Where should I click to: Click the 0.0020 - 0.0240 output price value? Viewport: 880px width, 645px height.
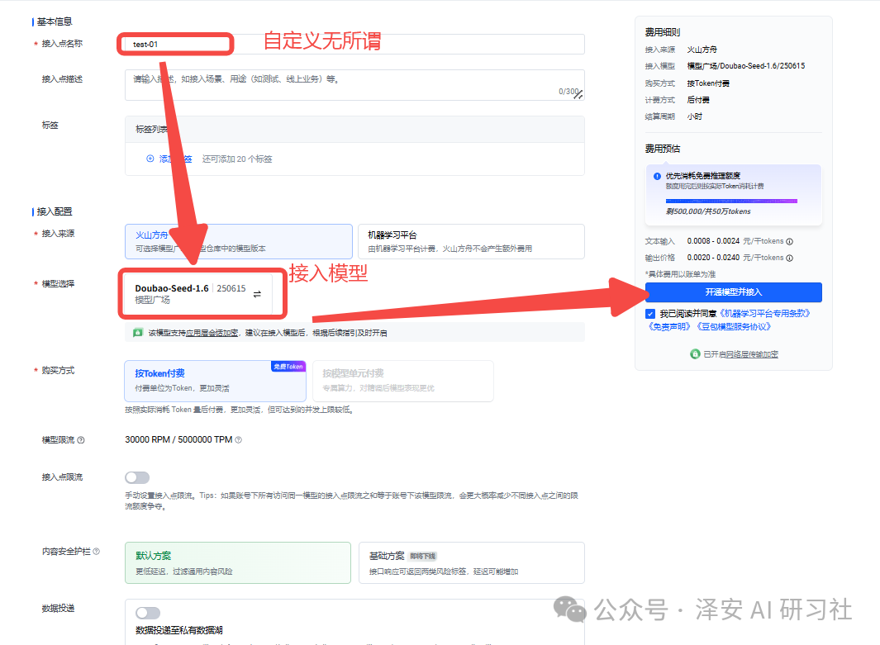(x=713, y=258)
